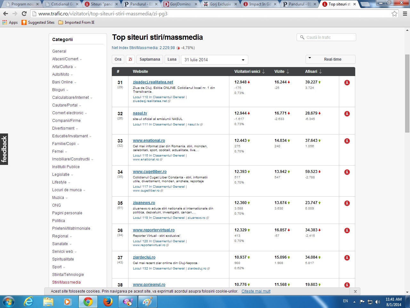The image size is (410, 308).
Task: Close the cookie notice with the X
Action: 355,291
